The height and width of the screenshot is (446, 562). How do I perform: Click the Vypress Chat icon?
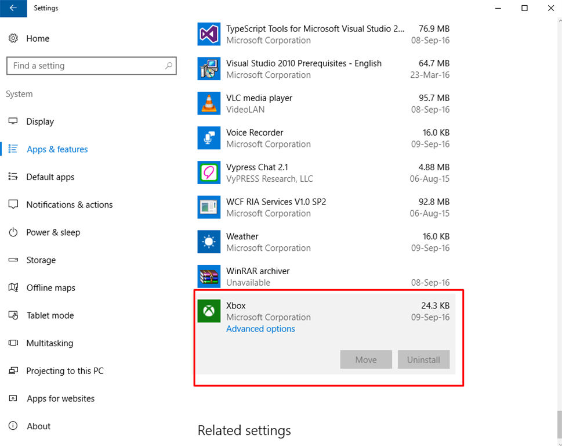coord(209,172)
